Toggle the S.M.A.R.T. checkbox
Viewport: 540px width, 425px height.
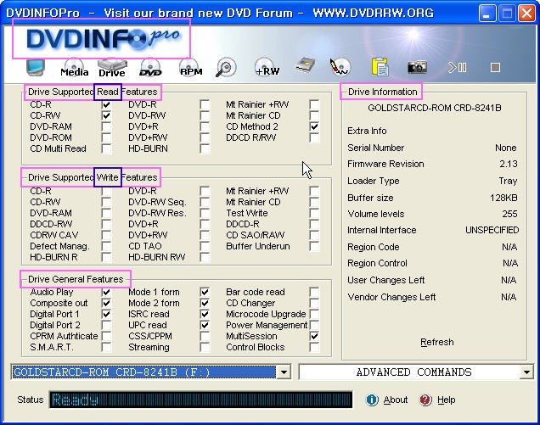(x=106, y=347)
